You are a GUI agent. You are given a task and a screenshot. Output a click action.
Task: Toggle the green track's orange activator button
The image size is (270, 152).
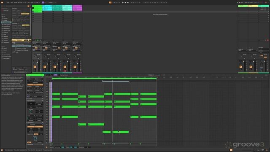[x=35, y=67]
